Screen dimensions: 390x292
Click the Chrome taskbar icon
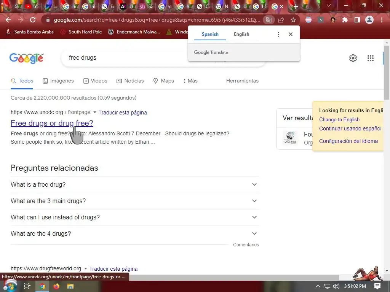coord(42,286)
